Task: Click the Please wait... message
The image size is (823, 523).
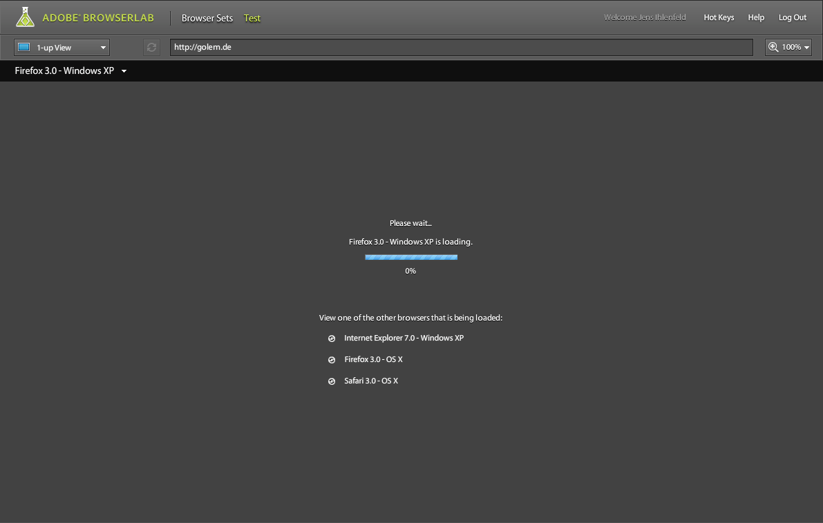Action: point(410,223)
